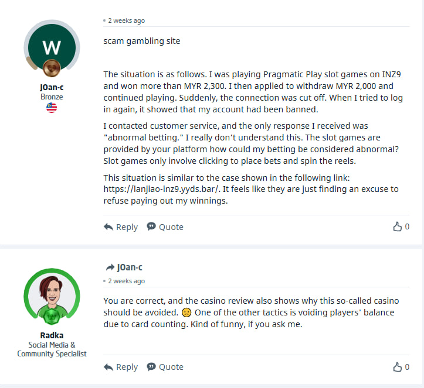Click the Reply text on JOan-c's post
The width and height of the screenshot is (424, 388).
click(127, 227)
